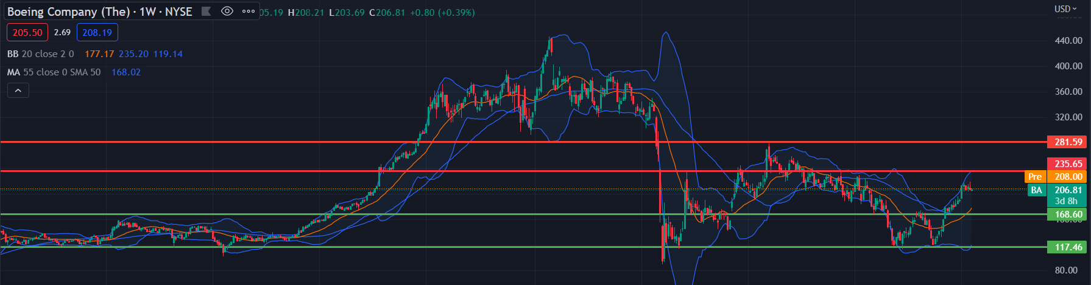Click the red 205.50 sell price button
Image resolution: width=1091 pixels, height=285 pixels.
[27, 32]
